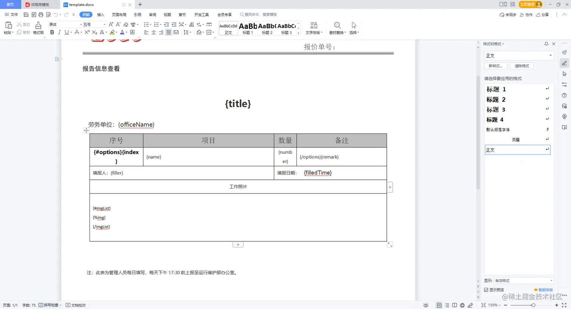This screenshot has width=571, height=309.
Task: Click the Center alignment icon
Action: pos(154,32)
